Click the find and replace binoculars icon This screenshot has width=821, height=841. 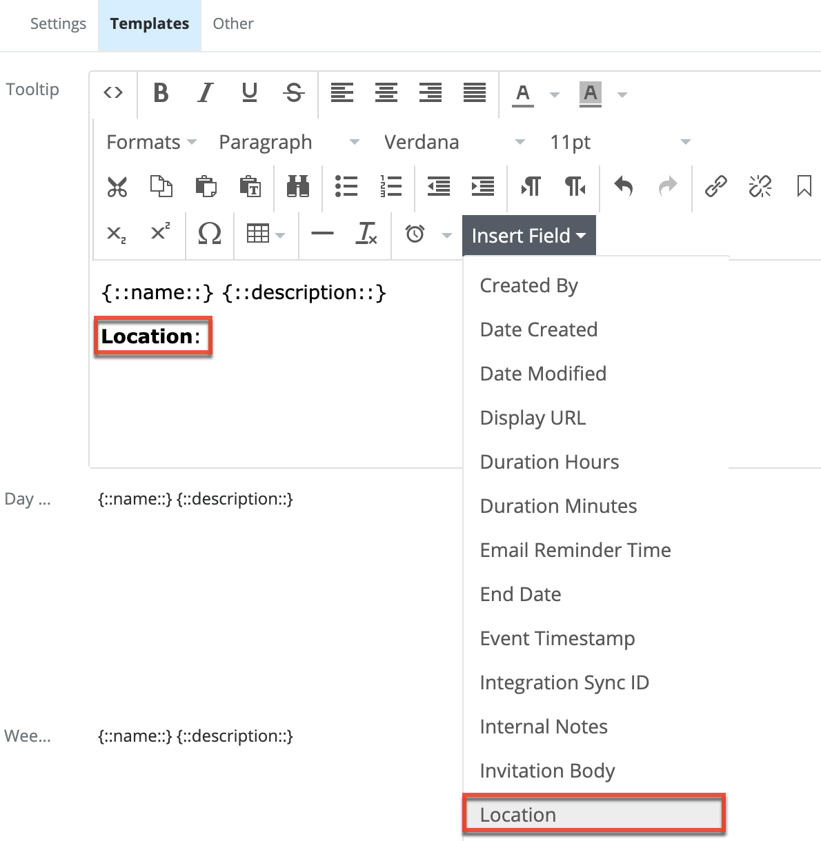(298, 186)
